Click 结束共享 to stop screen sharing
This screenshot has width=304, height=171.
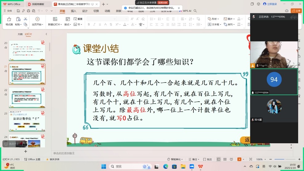[163, 2]
